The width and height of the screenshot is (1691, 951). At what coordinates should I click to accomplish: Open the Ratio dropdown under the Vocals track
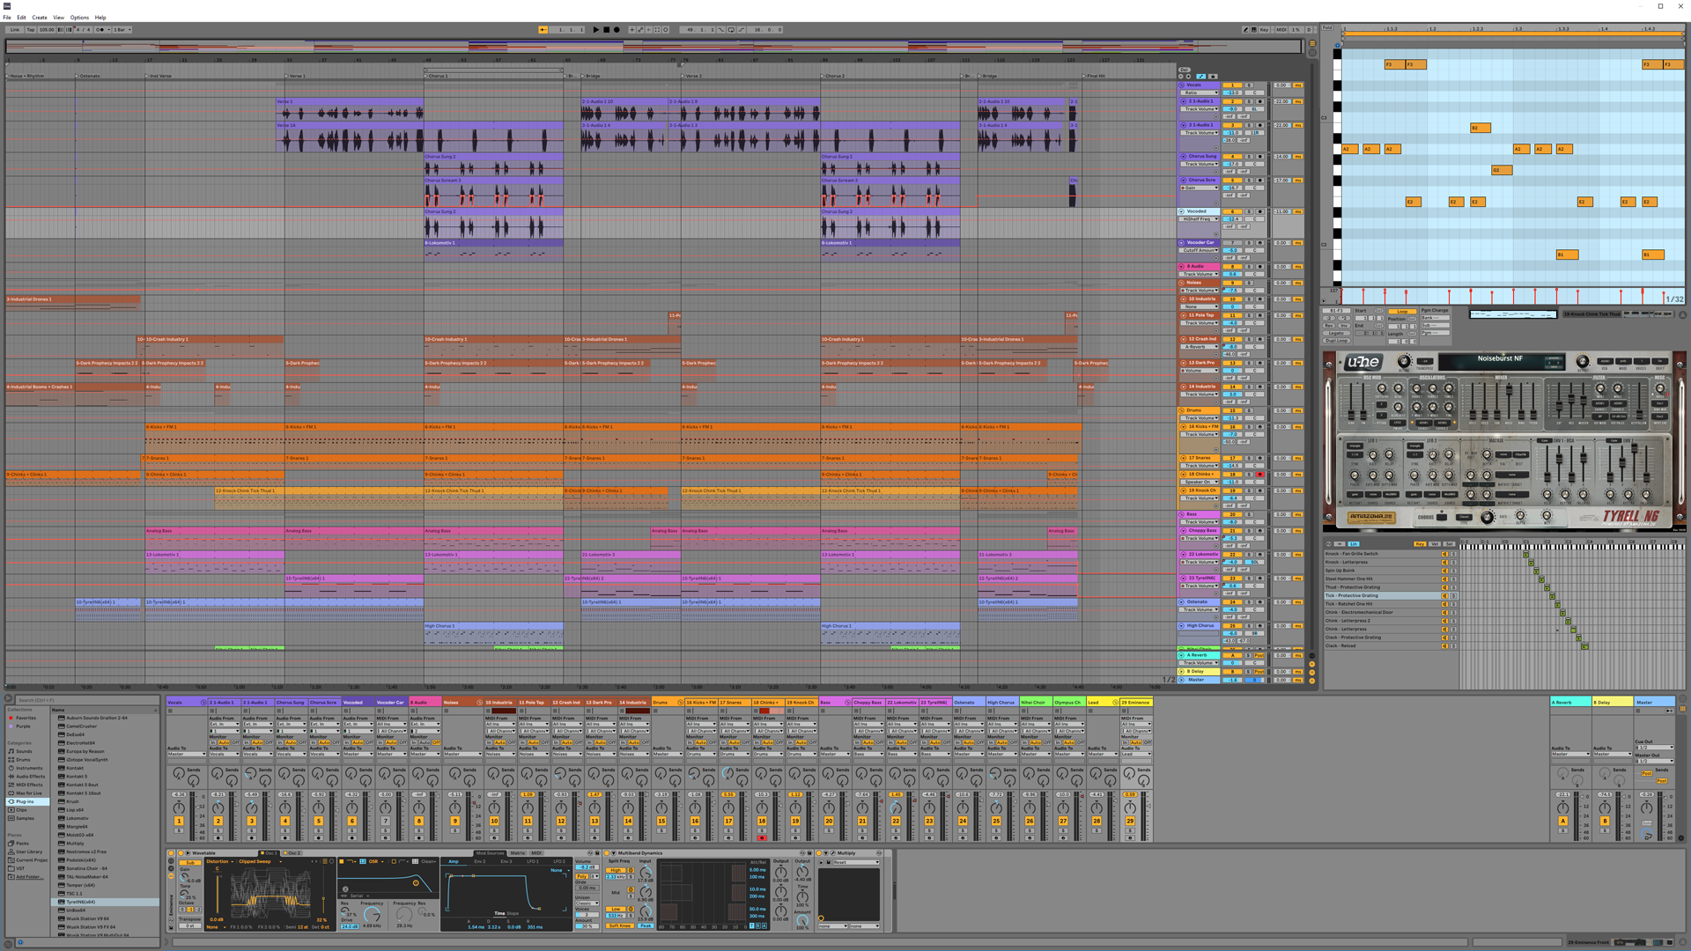coord(1200,92)
